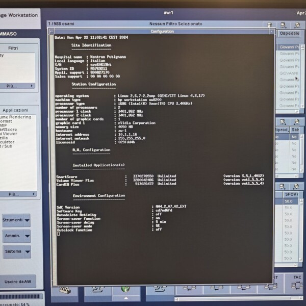Click the filter icon beside Nessun Filtro Selezionato
This screenshot has width=306, height=306.
268,24
